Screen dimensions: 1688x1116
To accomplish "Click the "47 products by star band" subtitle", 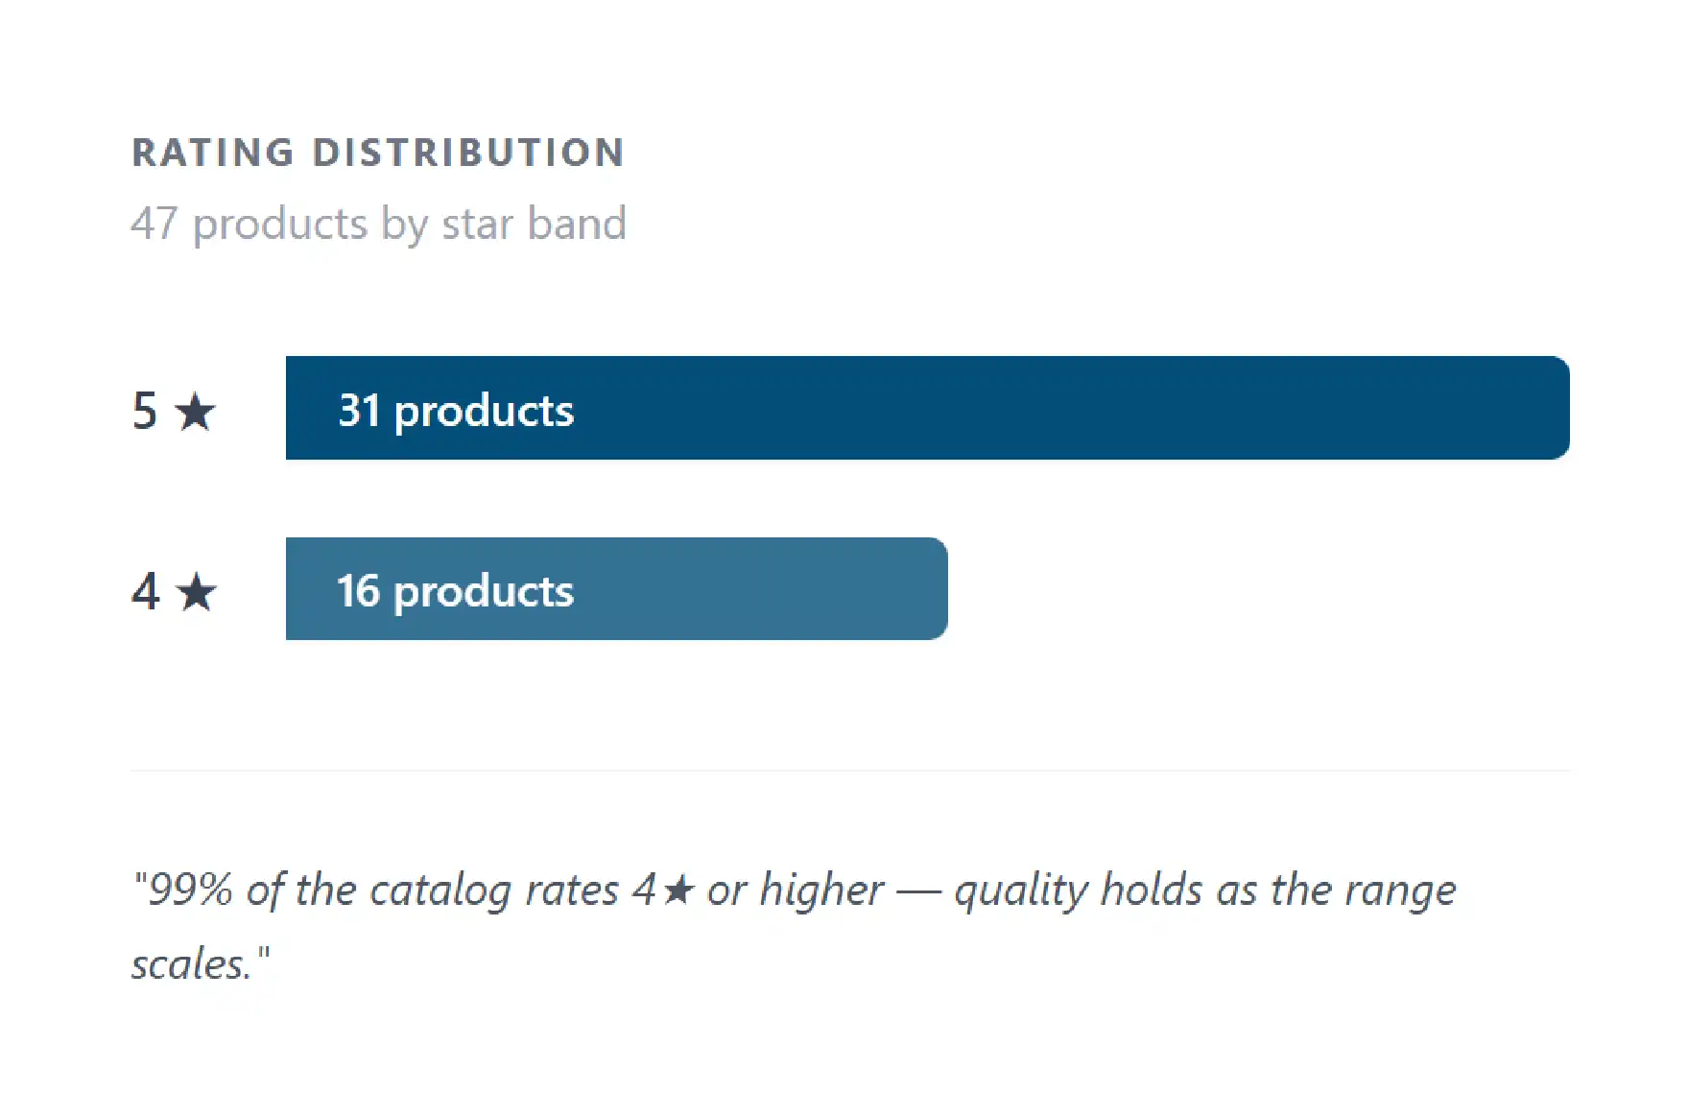I will (379, 225).
